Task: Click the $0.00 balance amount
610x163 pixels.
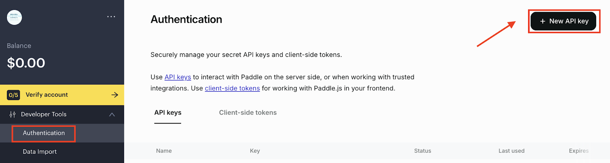Action: point(26,63)
